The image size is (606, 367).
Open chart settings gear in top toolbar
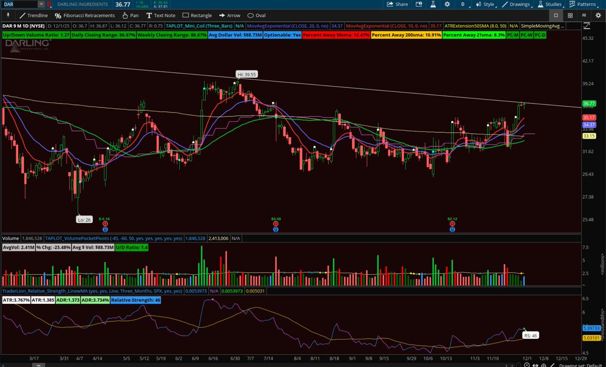(446, 4)
